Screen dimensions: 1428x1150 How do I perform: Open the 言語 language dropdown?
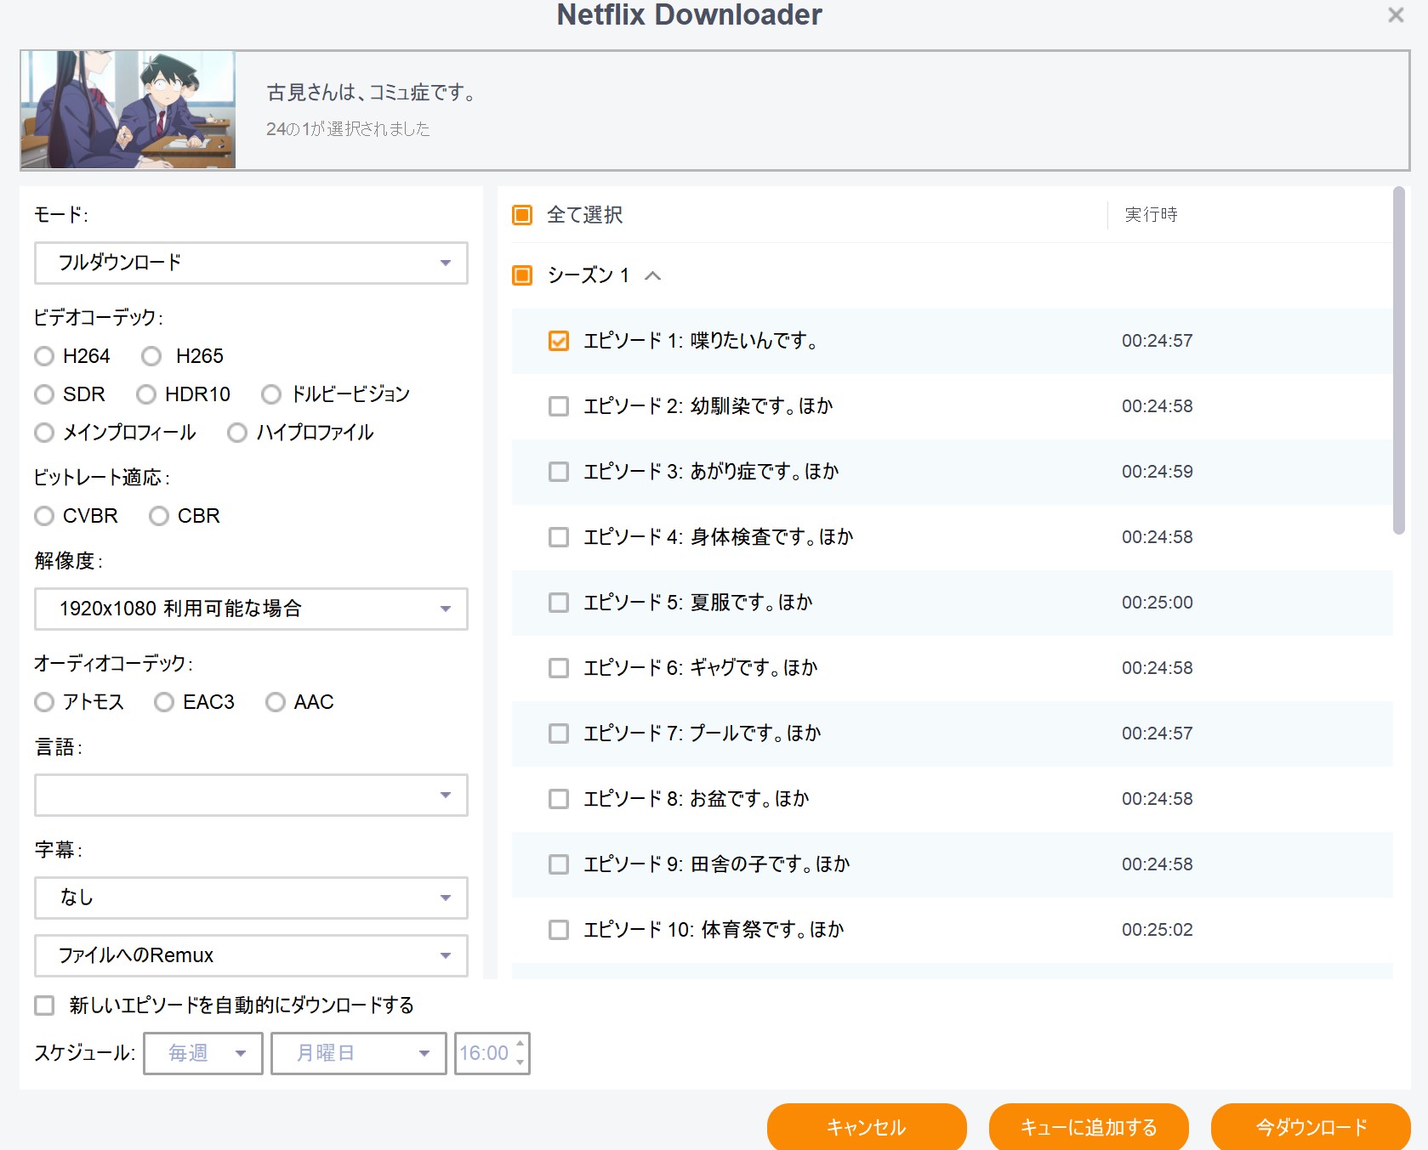click(251, 795)
